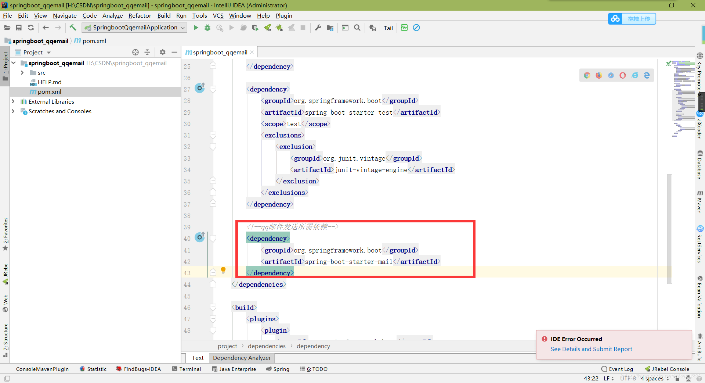Navigate back with the left arrow

pos(46,28)
